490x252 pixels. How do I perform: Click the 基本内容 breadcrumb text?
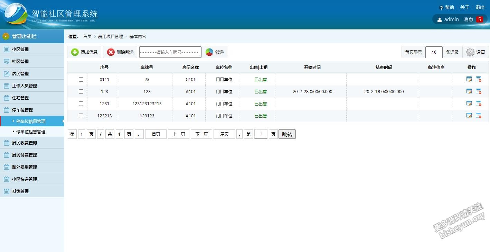(x=138, y=36)
